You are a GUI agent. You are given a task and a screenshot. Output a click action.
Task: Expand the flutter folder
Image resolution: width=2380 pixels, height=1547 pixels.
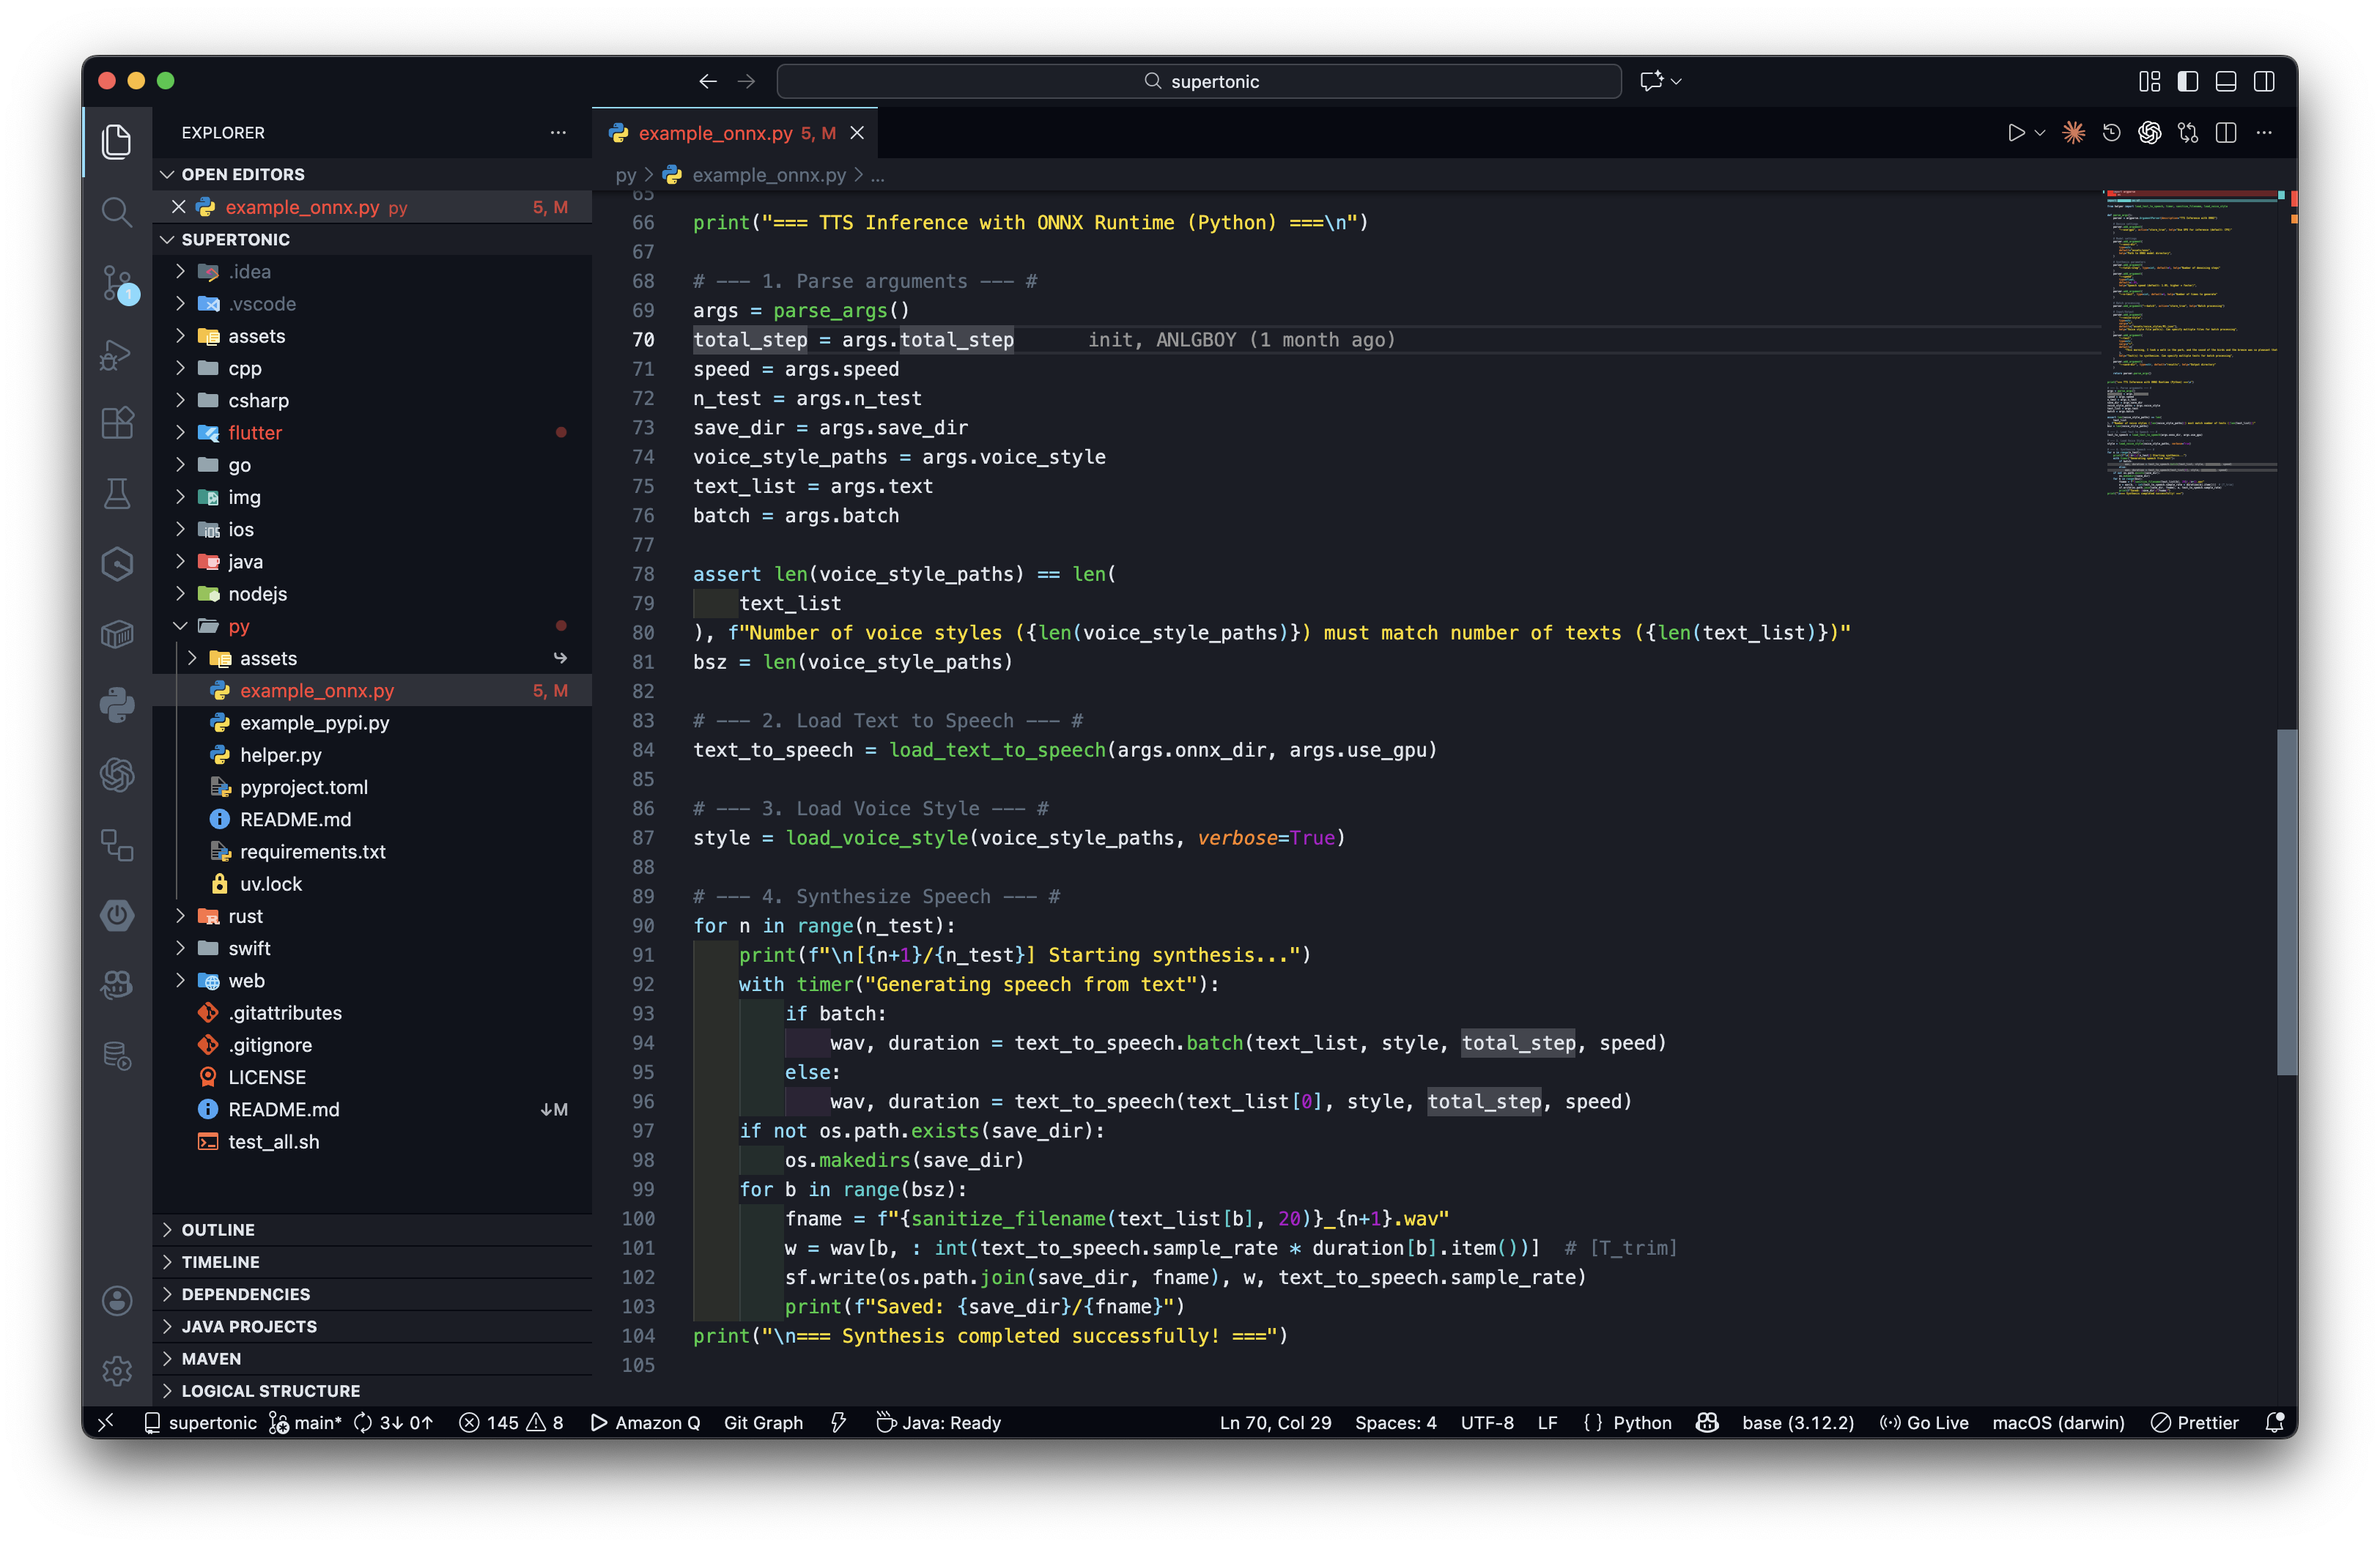click(x=255, y=433)
